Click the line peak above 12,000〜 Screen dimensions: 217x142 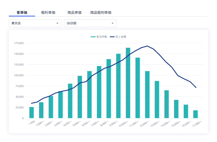[147, 46]
